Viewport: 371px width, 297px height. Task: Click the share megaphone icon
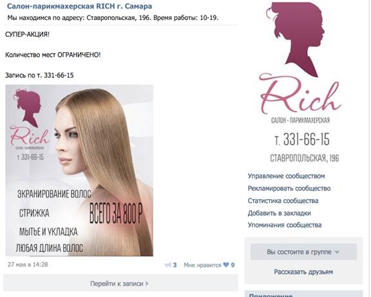click(x=167, y=265)
